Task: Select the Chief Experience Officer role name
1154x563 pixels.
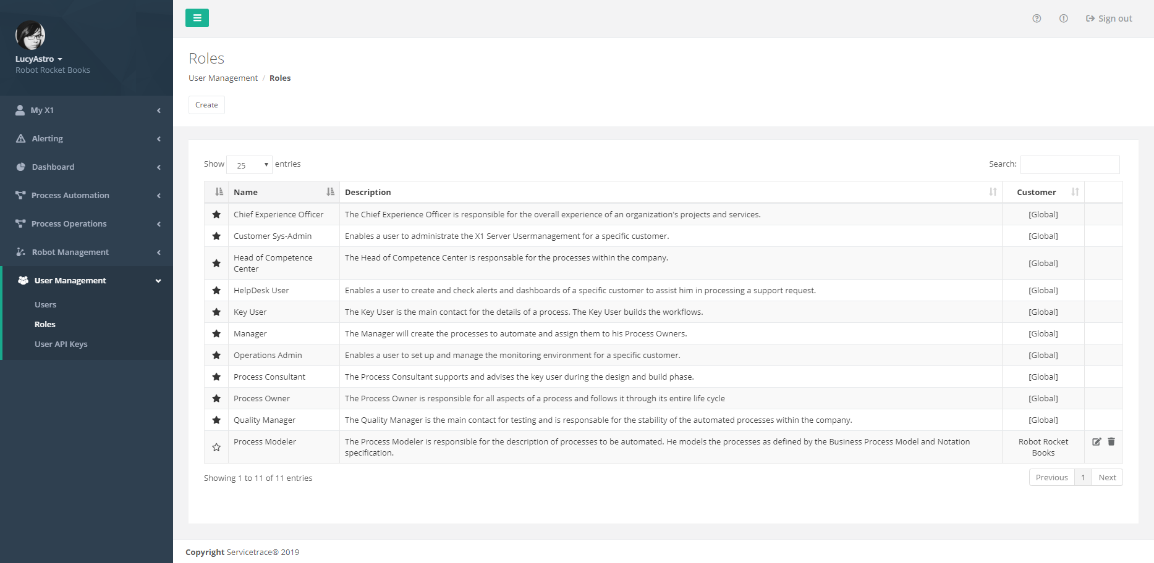Action: 278,214
